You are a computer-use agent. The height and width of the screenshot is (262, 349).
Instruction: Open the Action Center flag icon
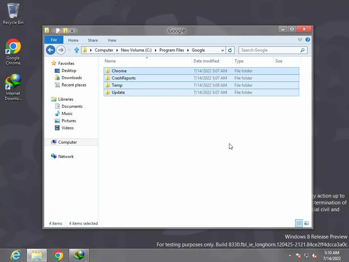298,256
